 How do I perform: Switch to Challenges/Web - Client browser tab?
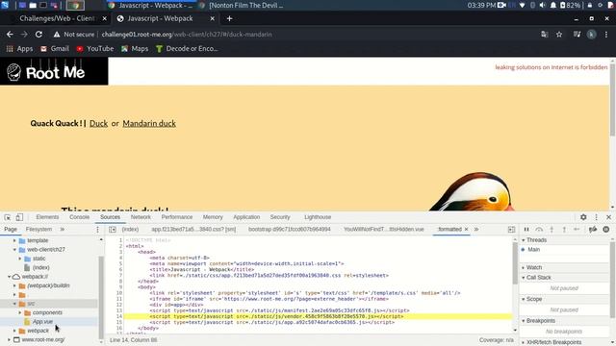(x=58, y=18)
